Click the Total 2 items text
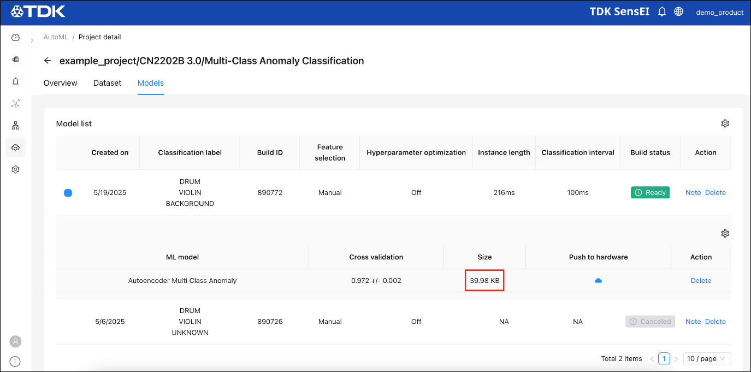 point(622,359)
